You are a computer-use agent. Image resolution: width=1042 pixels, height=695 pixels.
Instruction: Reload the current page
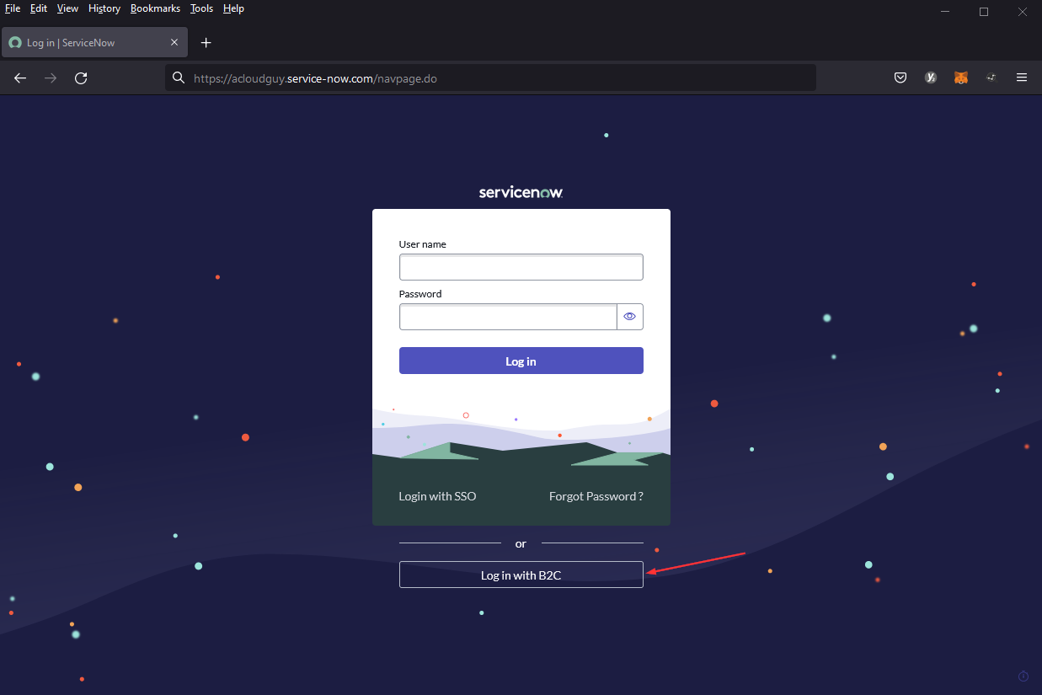tap(81, 78)
